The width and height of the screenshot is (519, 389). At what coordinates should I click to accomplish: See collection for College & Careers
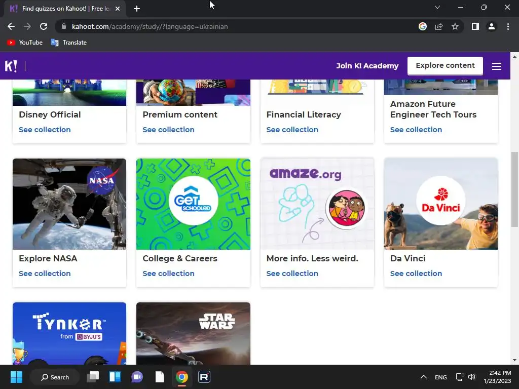[x=168, y=274]
